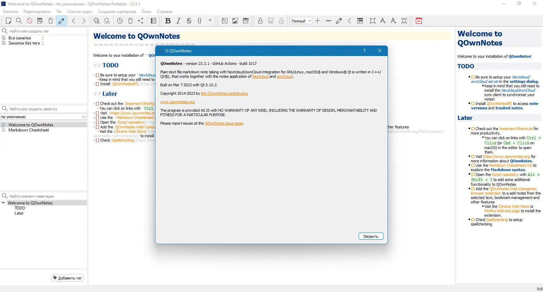
Task: Apply italic formatting from the toolbar
Action: (x=178, y=21)
